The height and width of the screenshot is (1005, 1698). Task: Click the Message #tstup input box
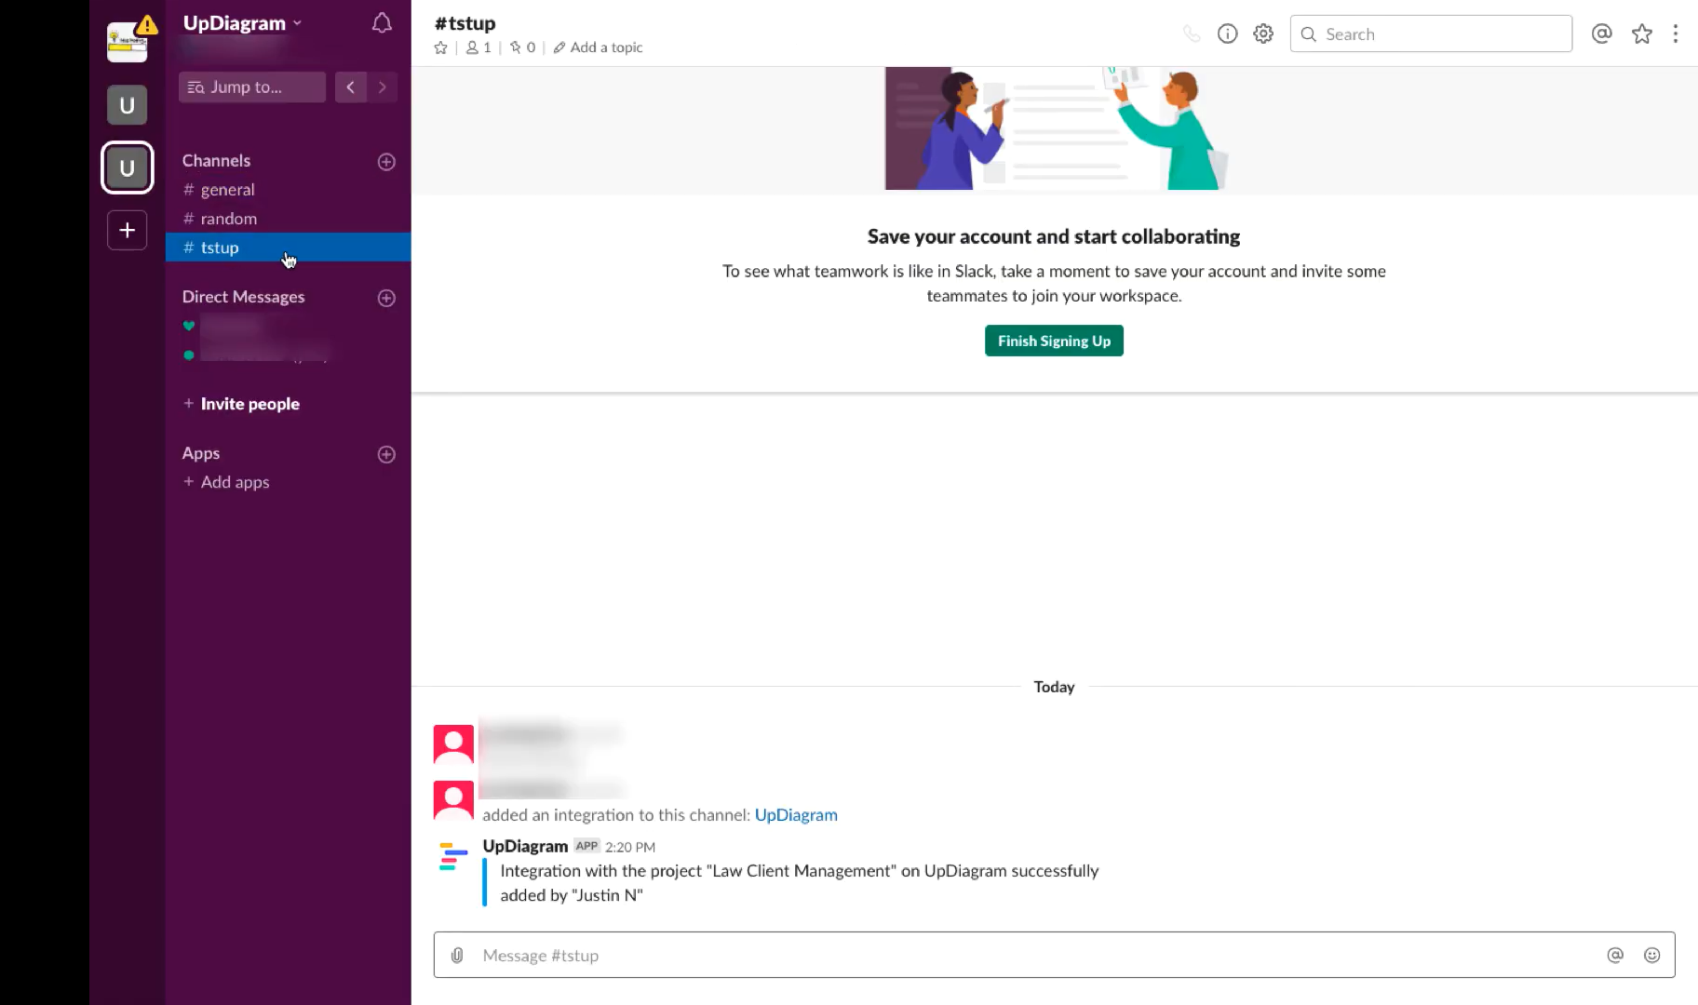coord(1054,955)
